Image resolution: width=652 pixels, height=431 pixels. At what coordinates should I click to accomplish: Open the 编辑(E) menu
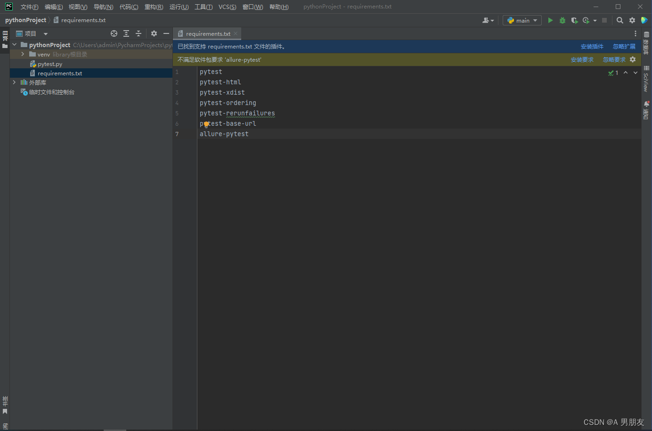click(x=54, y=7)
